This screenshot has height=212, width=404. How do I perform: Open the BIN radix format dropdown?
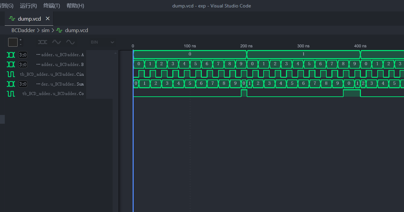(x=102, y=42)
